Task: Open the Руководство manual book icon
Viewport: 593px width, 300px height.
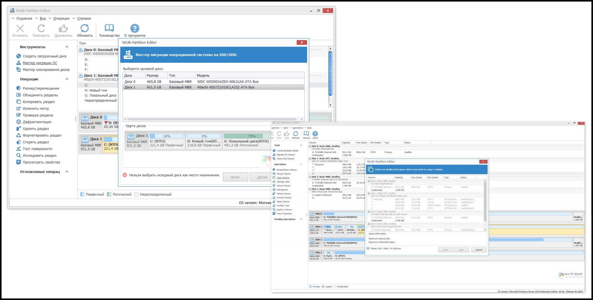Action: pyautogui.click(x=109, y=28)
